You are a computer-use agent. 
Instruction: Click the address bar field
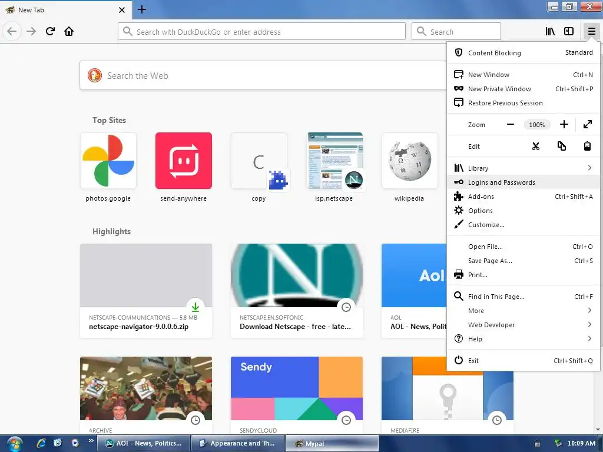(261, 32)
